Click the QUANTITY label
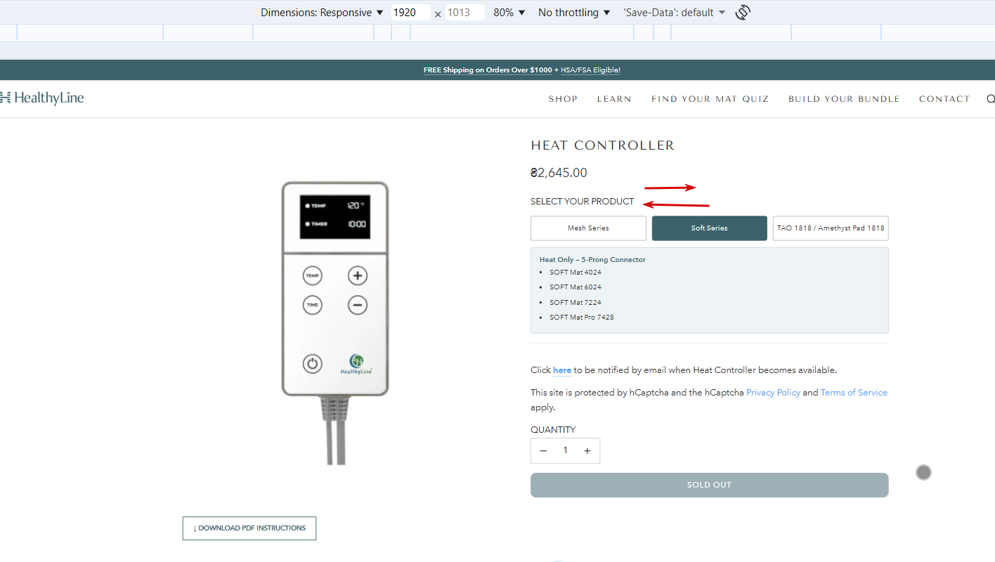This screenshot has width=995, height=562. tap(553, 430)
